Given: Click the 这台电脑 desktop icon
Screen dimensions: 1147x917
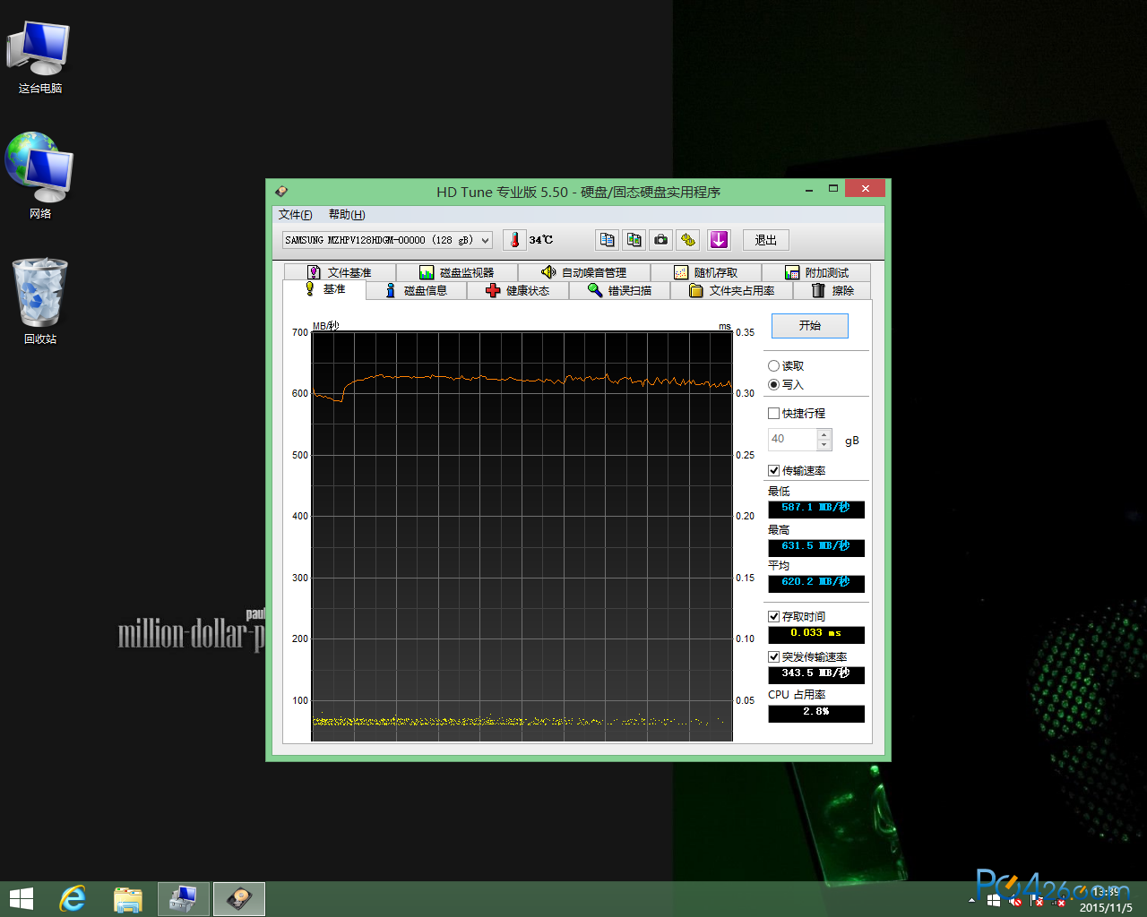Looking at the screenshot, I should tap(40, 57).
